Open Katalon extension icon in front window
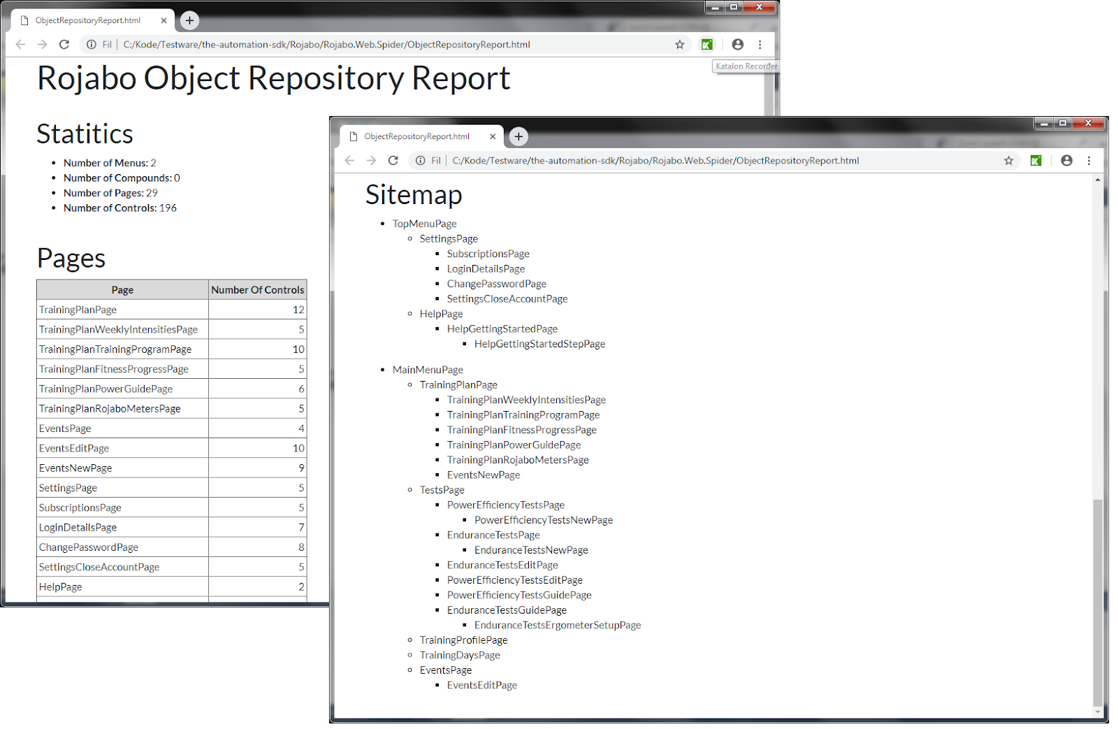 point(1036,160)
